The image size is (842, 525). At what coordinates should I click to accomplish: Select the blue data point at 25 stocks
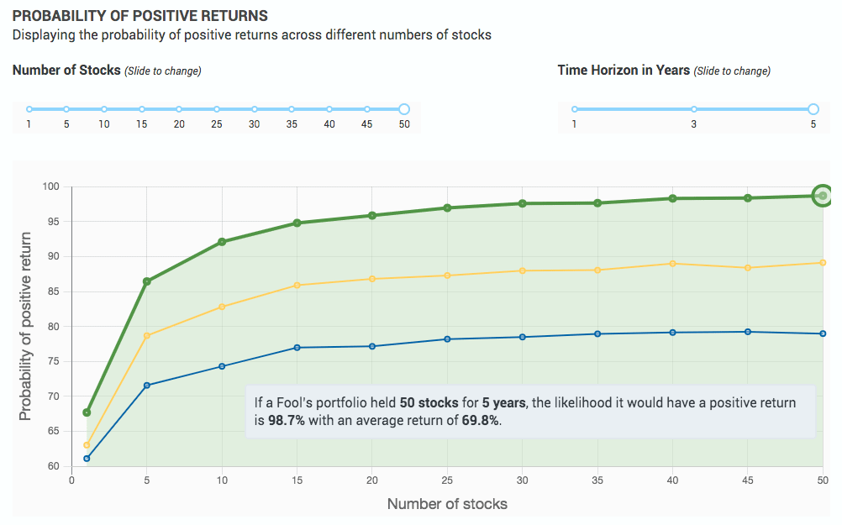[447, 339]
